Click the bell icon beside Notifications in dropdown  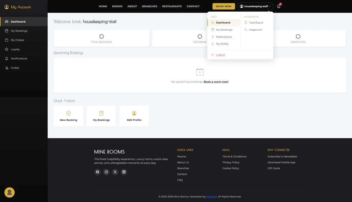[x=213, y=37]
